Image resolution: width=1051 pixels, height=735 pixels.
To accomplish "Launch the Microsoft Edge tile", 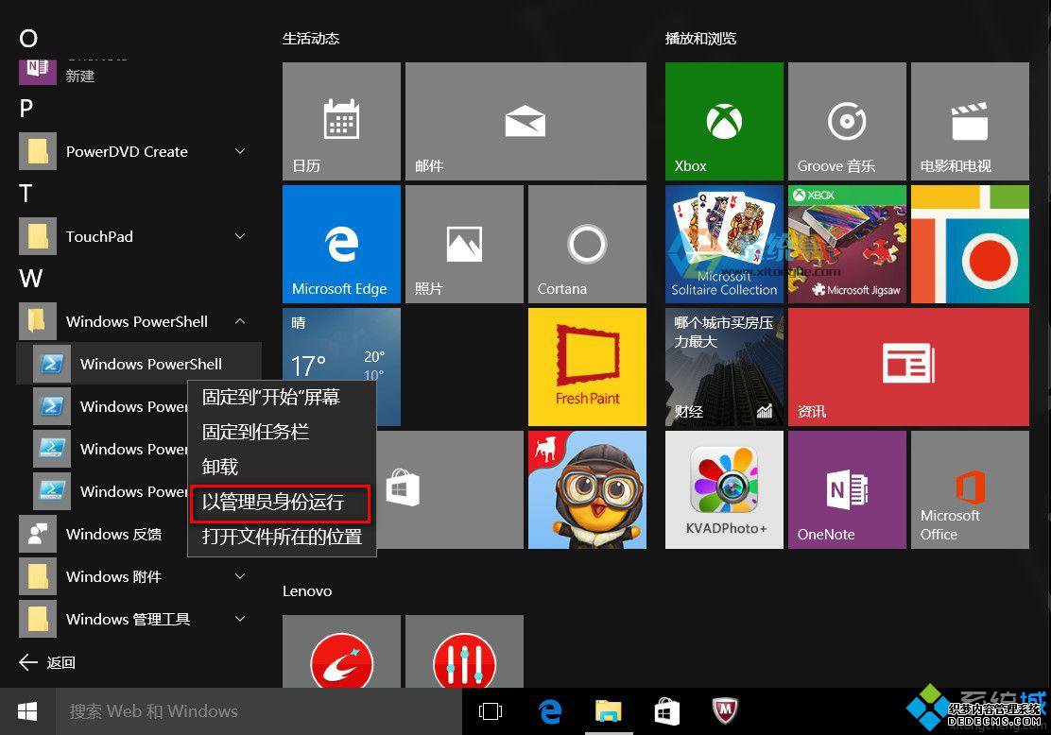I will [x=341, y=244].
